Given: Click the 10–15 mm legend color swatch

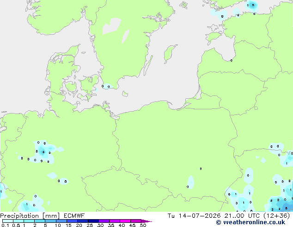Looking at the screenshot, I should (x=61, y=221).
